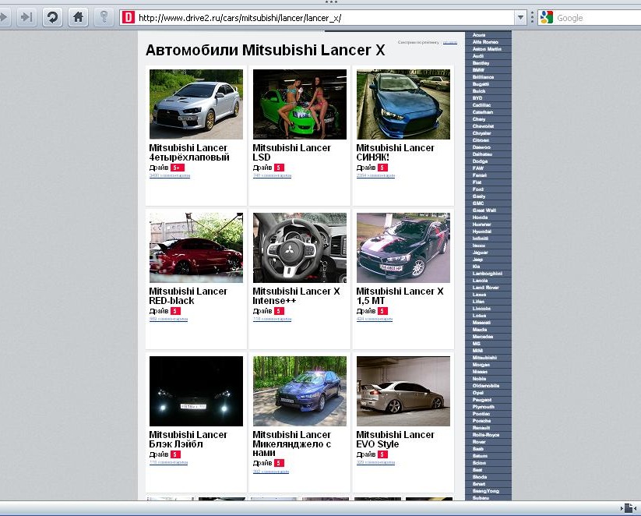
Task: Open the Mitsubishi Lancer 4етырёхлаповый title link
Action: click(x=189, y=152)
